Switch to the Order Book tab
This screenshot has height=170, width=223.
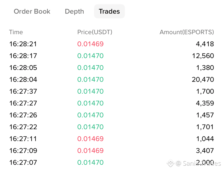(x=32, y=11)
